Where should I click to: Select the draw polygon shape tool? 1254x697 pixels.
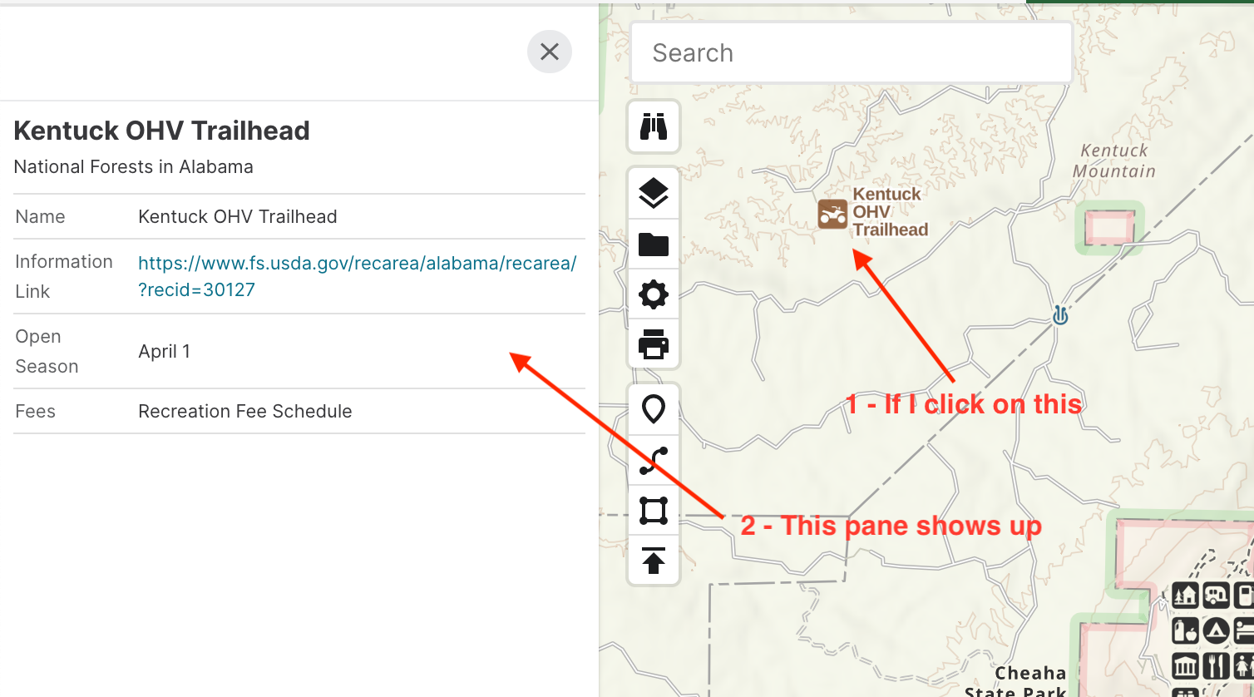654,510
